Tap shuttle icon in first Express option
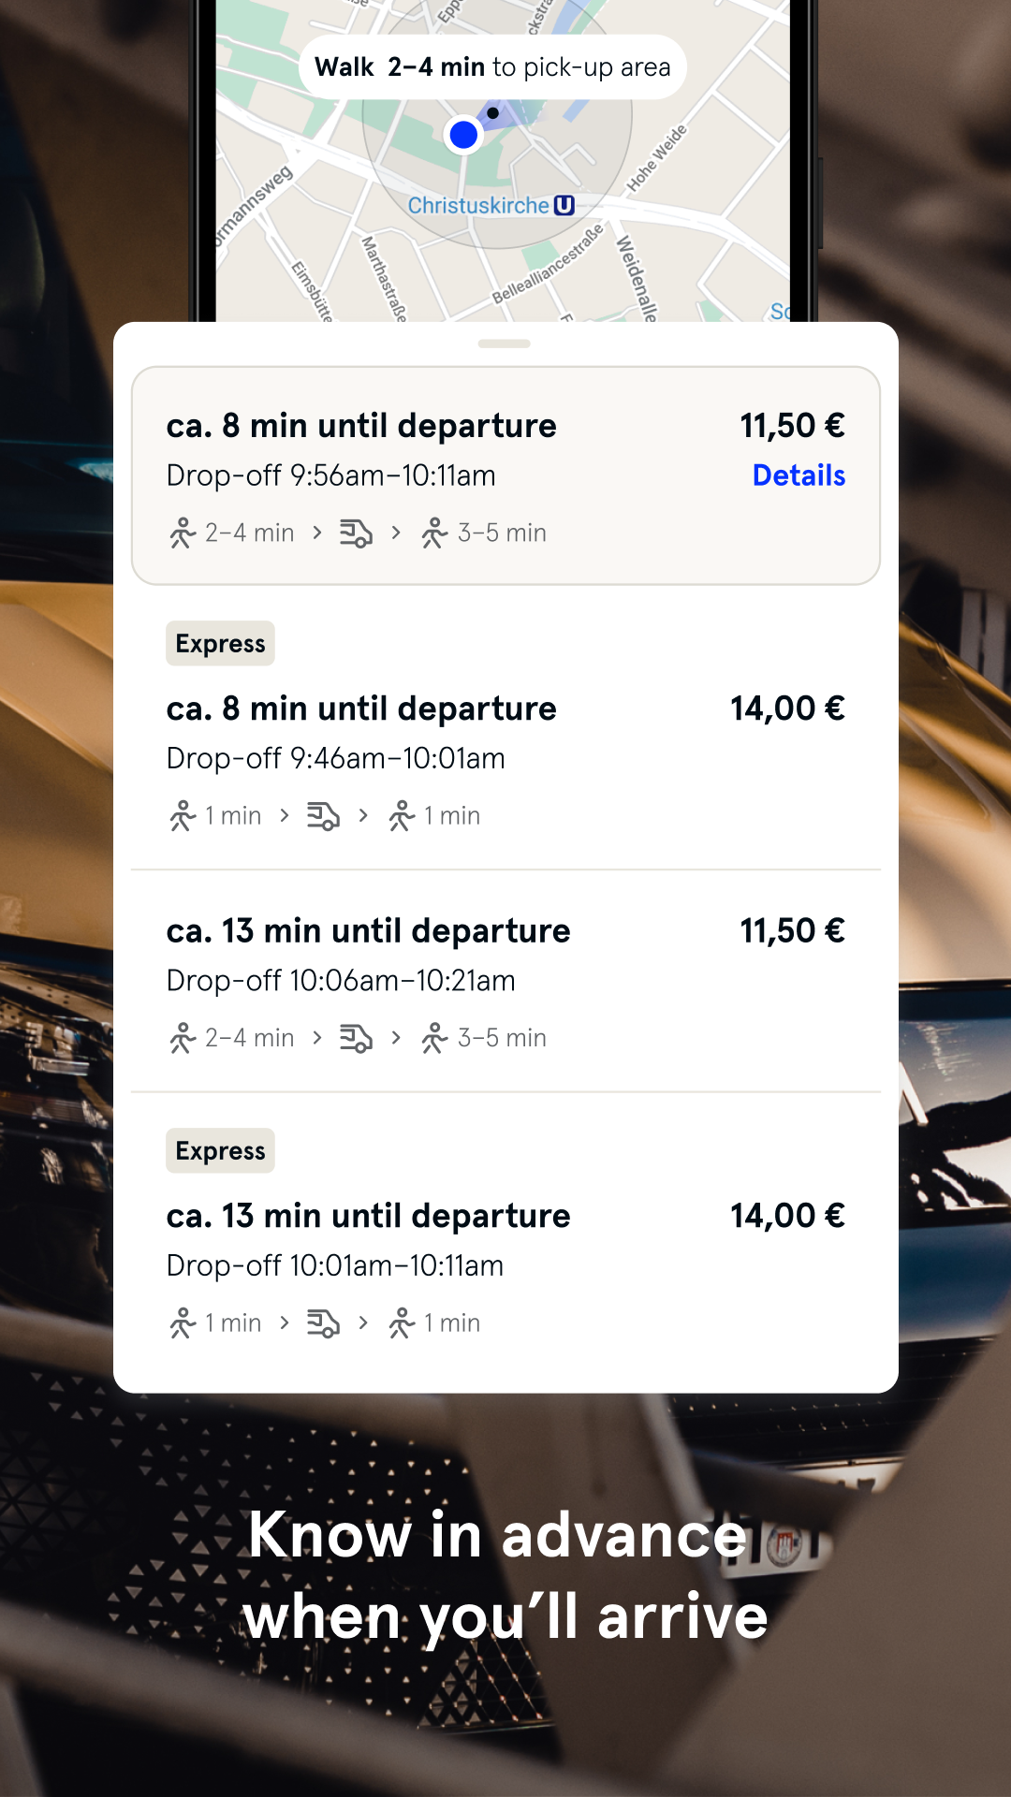 pyautogui.click(x=323, y=816)
